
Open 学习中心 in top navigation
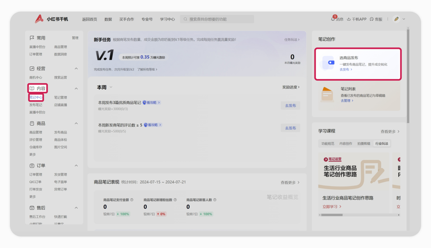(x=167, y=19)
